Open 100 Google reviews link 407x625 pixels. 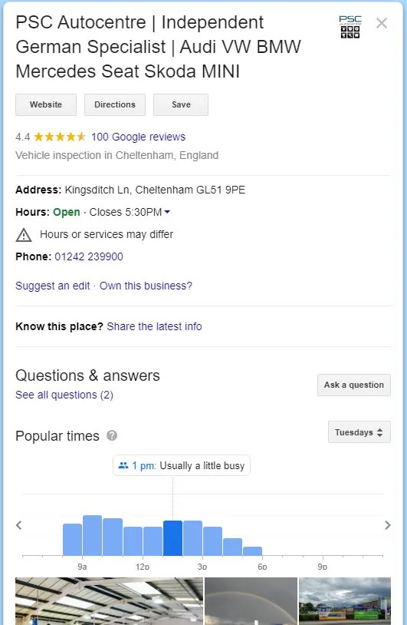click(x=139, y=137)
